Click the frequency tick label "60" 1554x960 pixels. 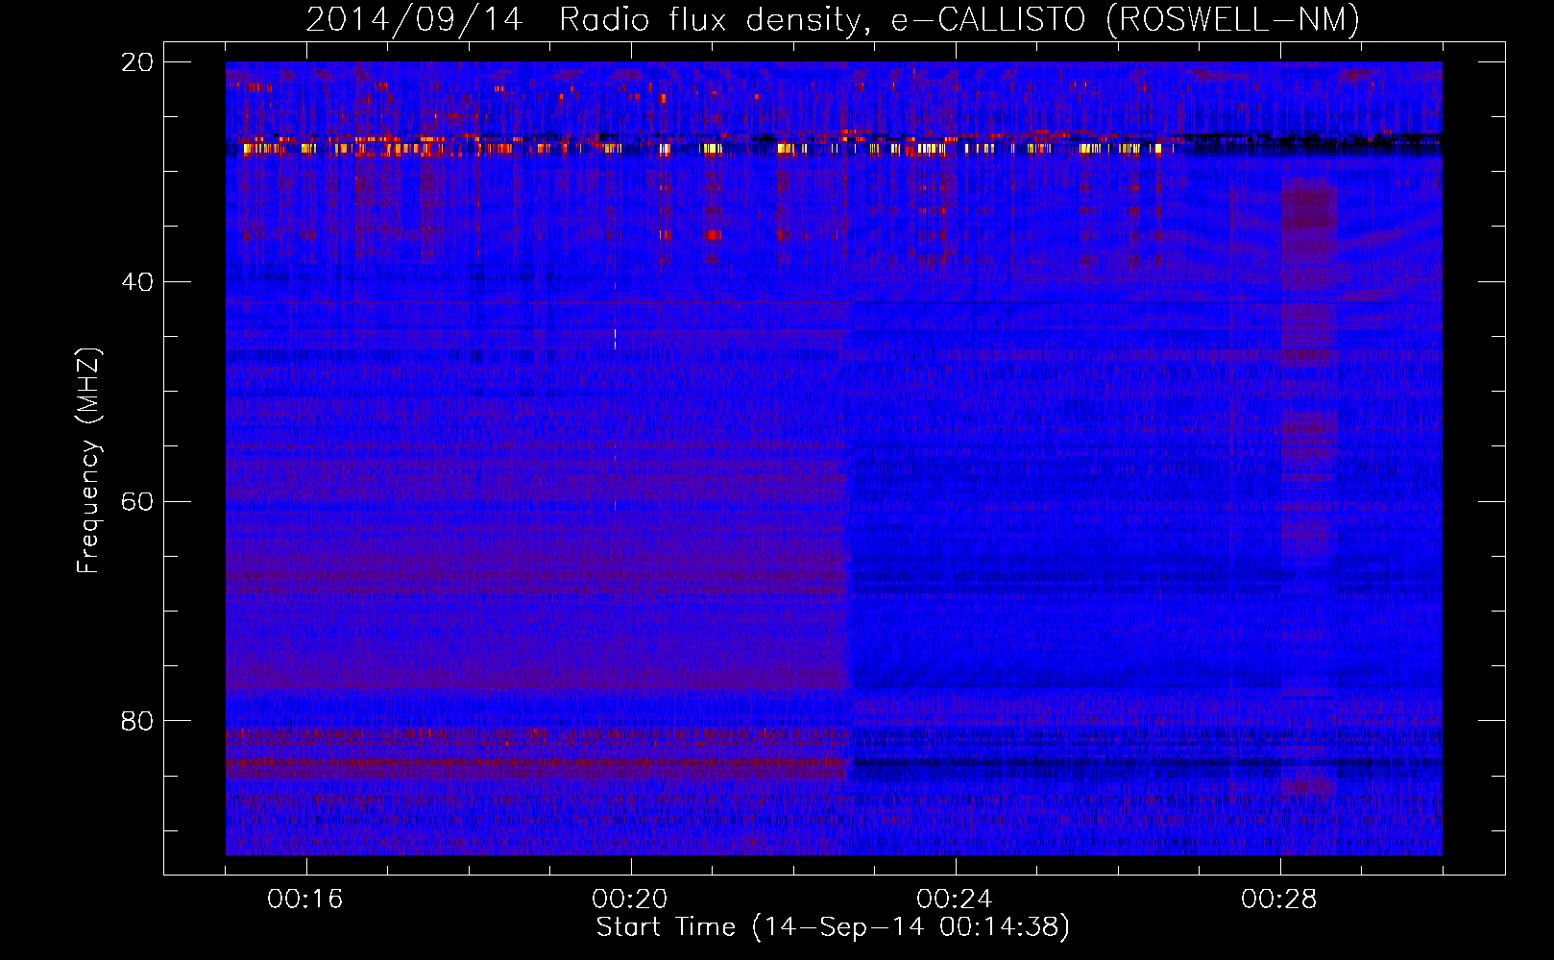pyautogui.click(x=137, y=502)
